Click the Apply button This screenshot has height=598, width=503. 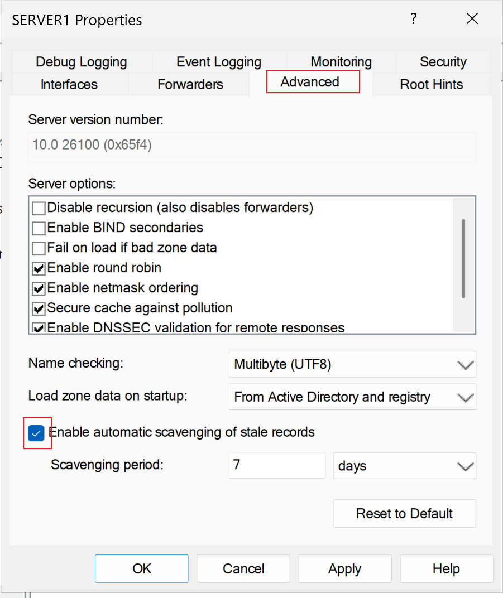(344, 568)
